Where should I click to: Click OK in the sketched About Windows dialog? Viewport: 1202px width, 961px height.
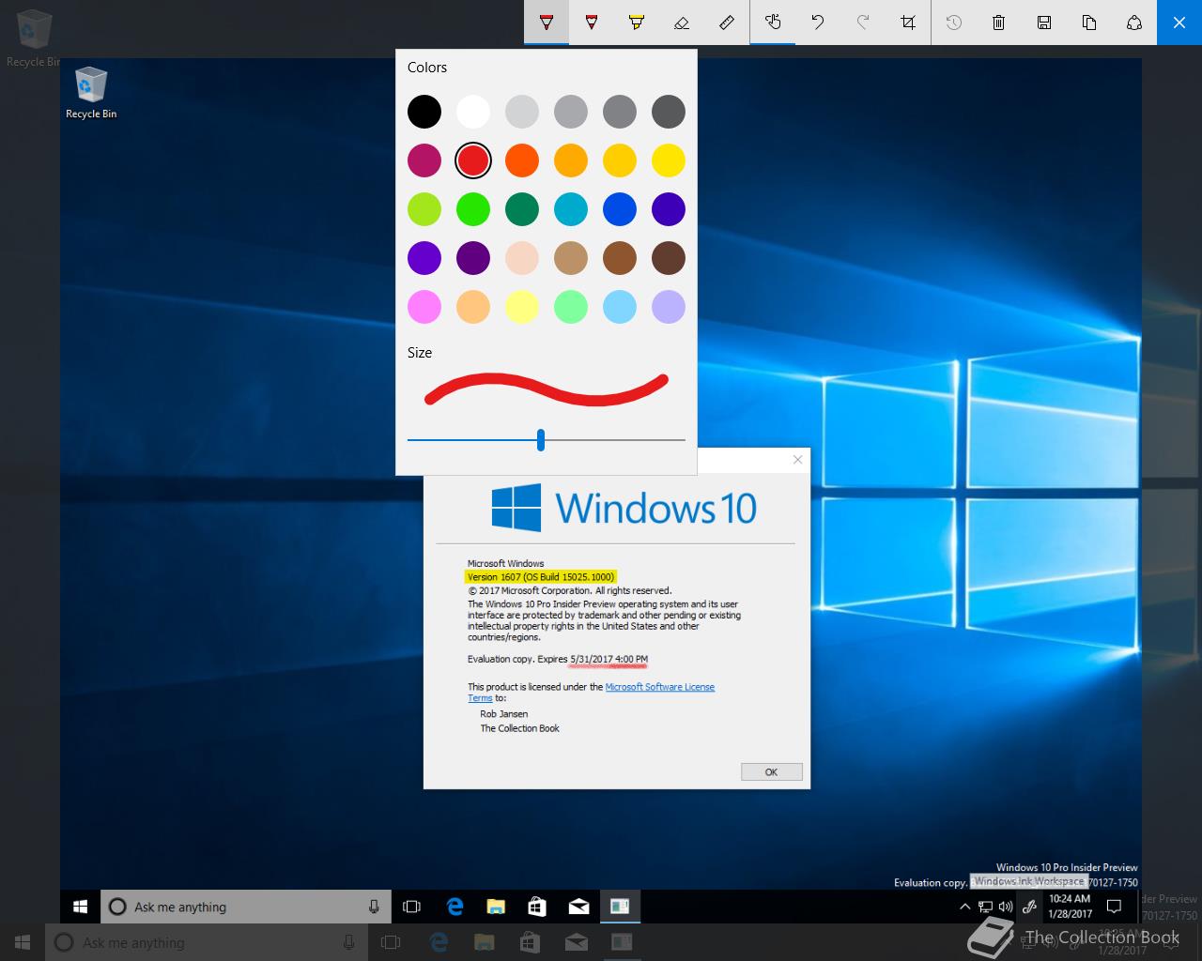point(771,772)
